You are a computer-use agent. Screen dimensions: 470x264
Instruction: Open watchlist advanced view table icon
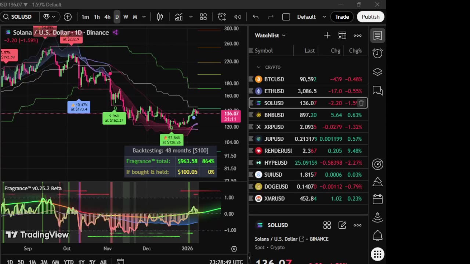(342, 36)
